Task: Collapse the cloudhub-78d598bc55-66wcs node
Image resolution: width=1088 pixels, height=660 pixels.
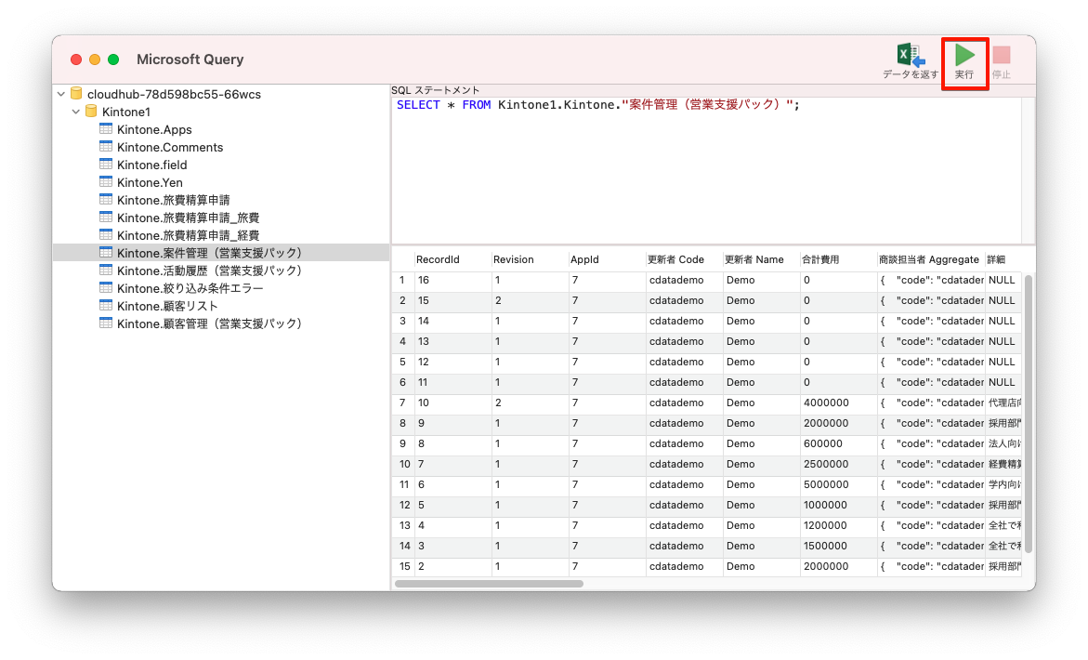Action: [61, 94]
